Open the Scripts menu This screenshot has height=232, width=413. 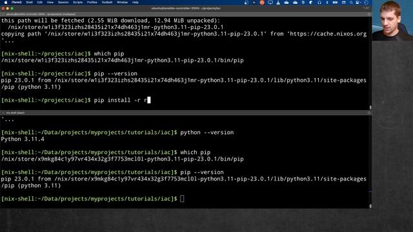pos(77,3)
